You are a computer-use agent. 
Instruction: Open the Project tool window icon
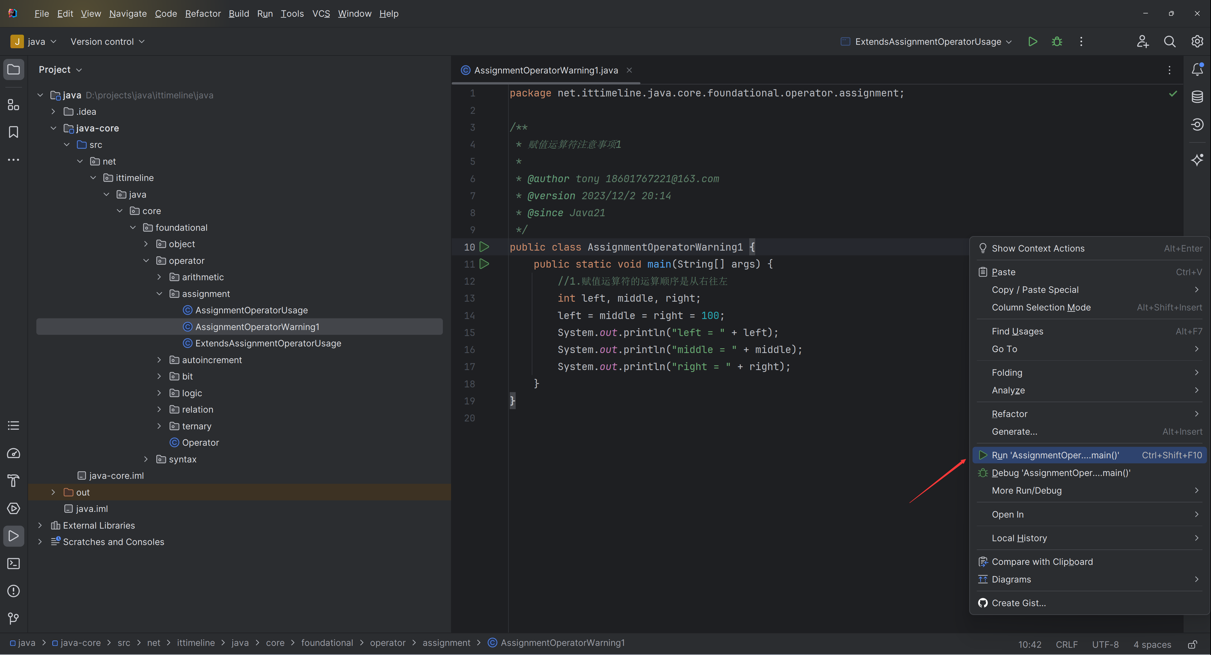(x=14, y=70)
